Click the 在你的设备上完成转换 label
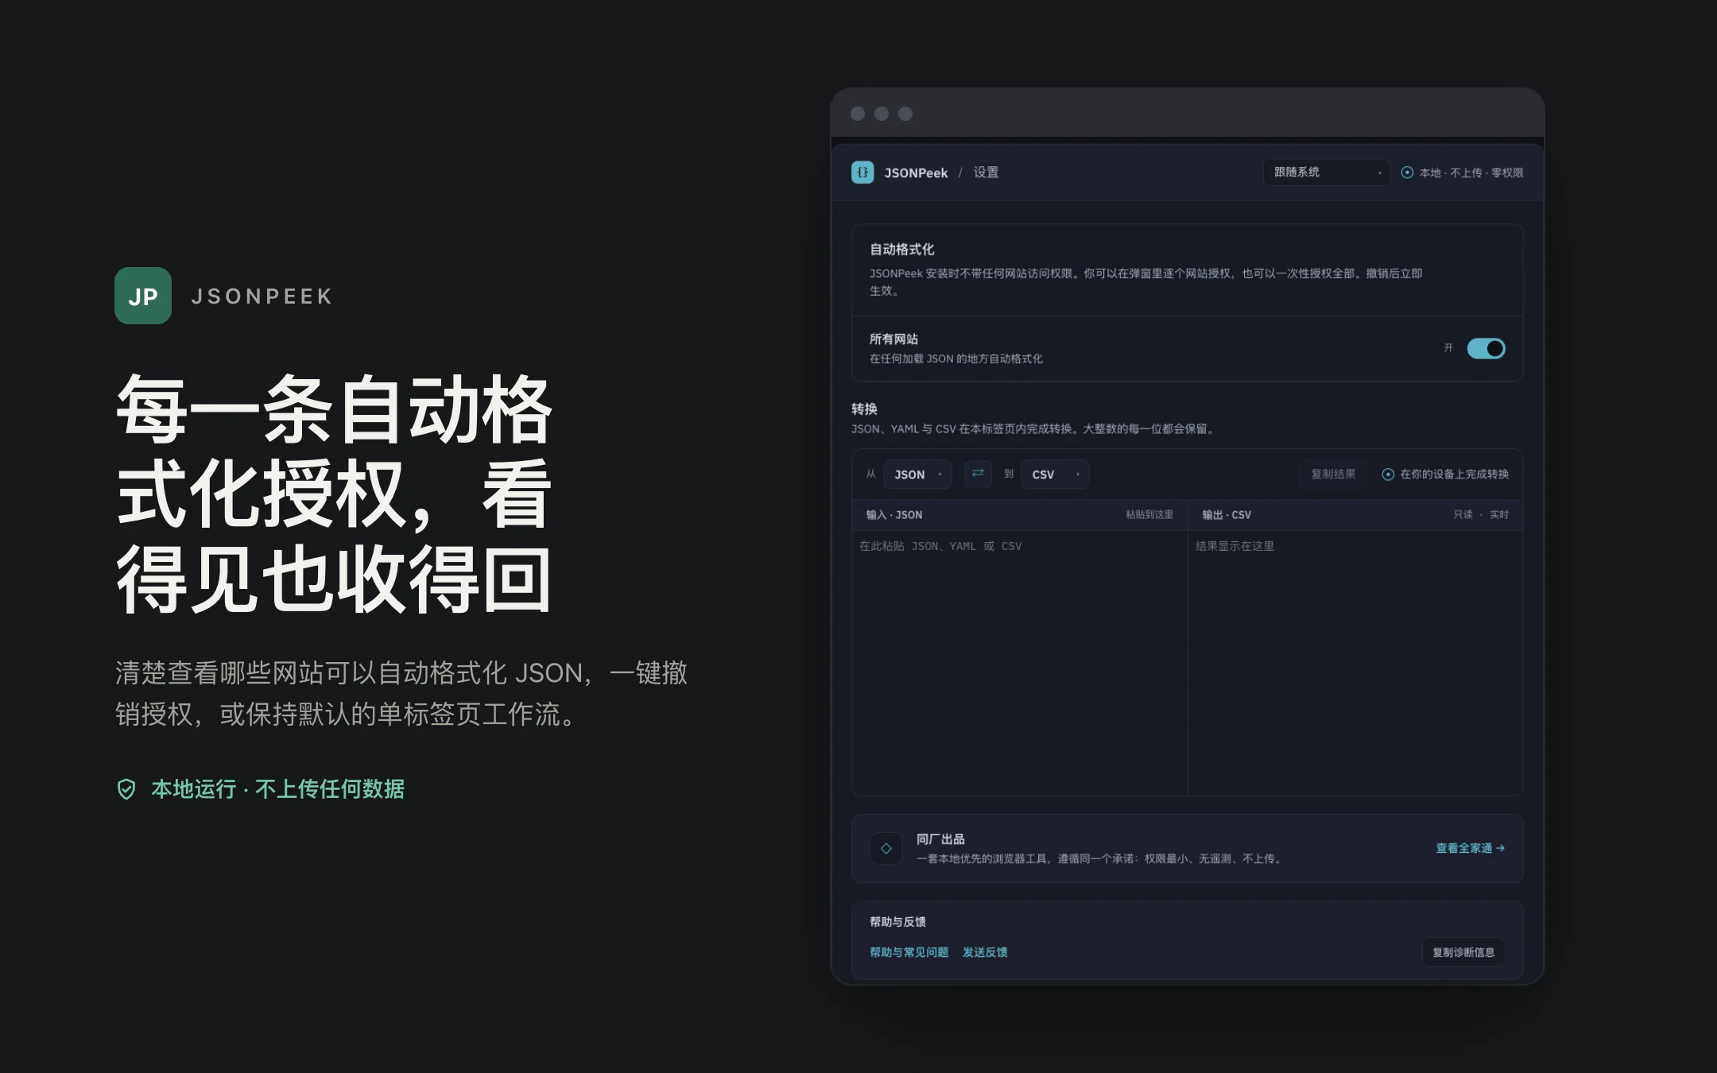This screenshot has height=1073, width=1717. click(1455, 475)
